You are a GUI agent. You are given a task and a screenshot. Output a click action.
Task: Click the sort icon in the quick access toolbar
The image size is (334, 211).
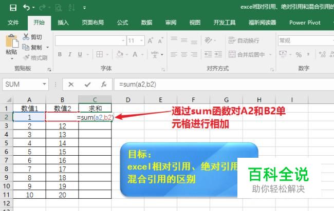coord(71,8)
